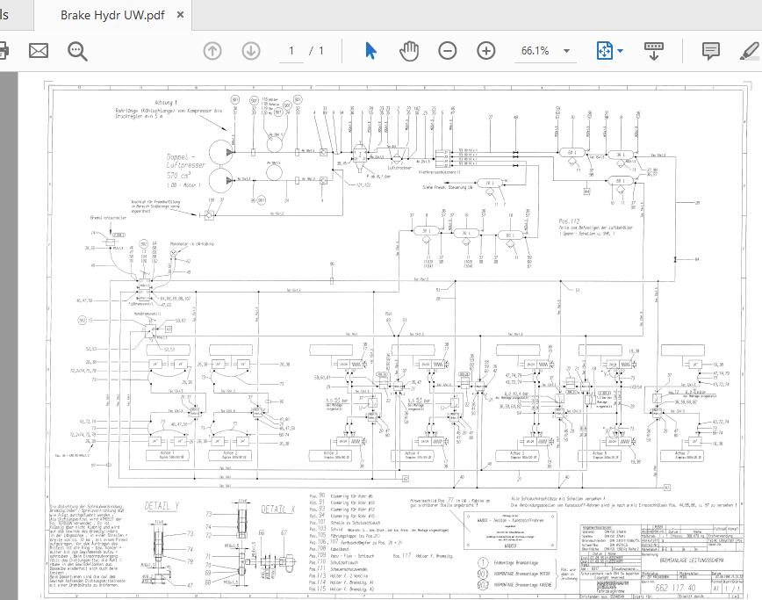762x600 pixels.
Task: Click the page number input field
Action: (291, 50)
